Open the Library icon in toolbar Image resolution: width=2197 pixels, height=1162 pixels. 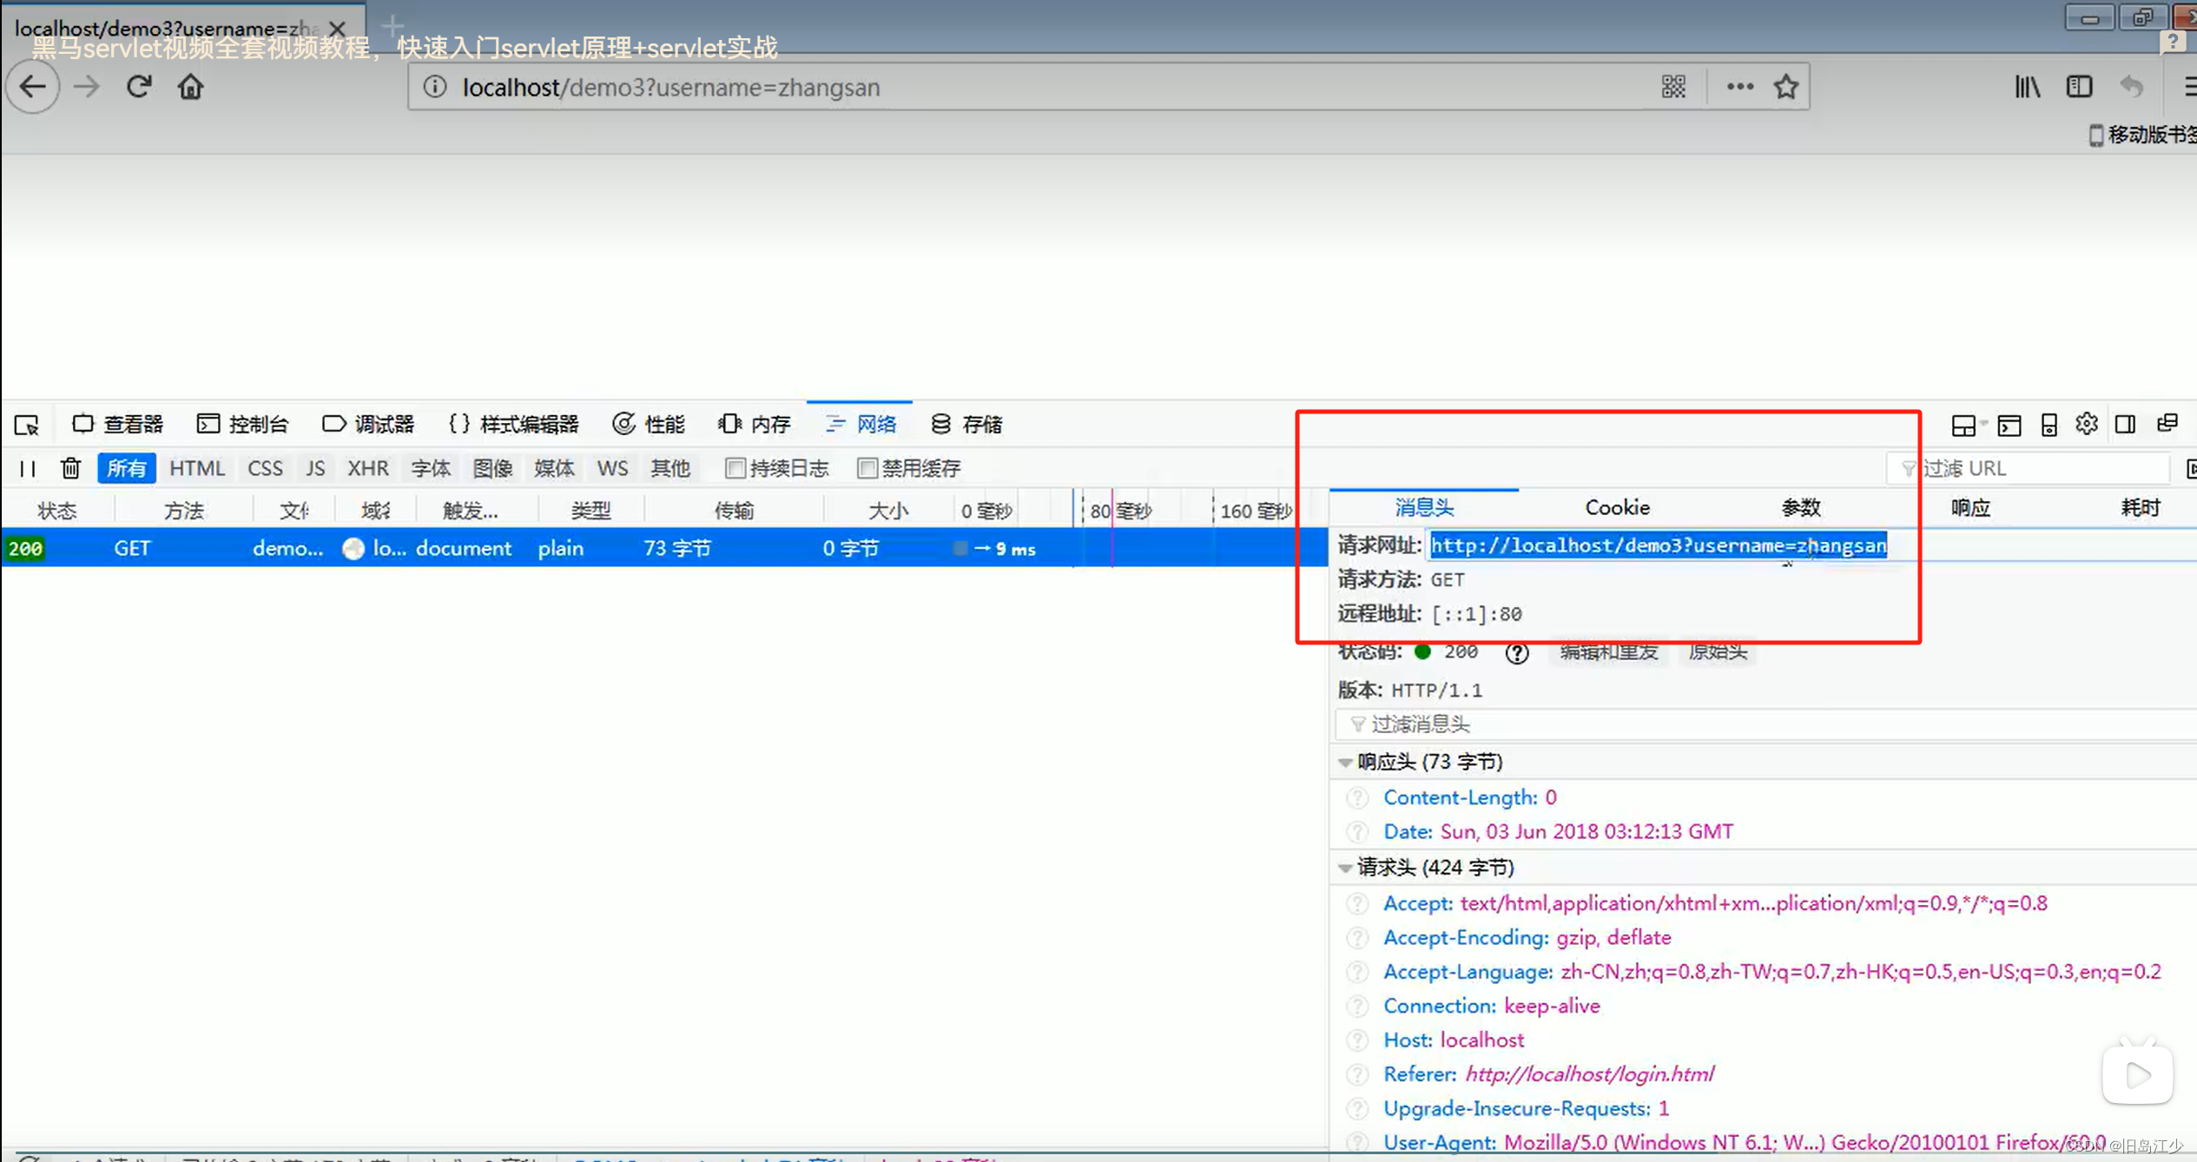click(x=2028, y=87)
